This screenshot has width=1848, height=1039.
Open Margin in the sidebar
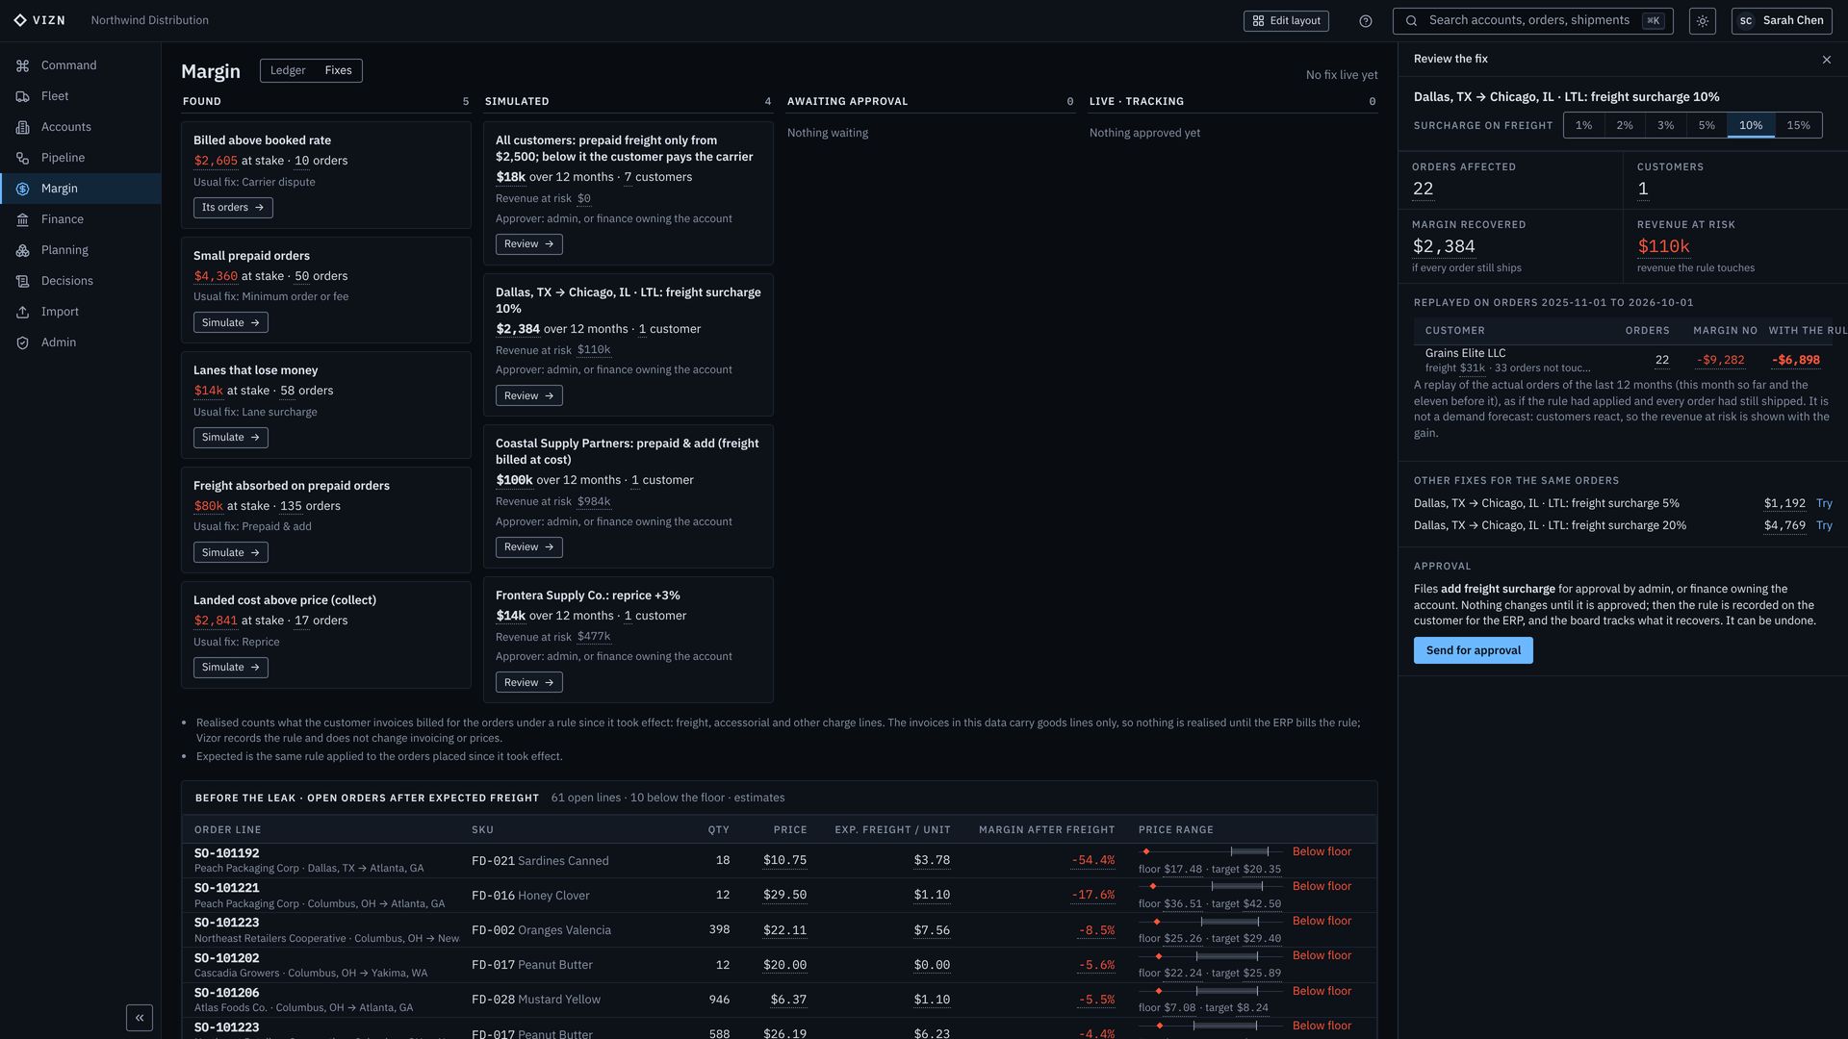[x=80, y=189]
